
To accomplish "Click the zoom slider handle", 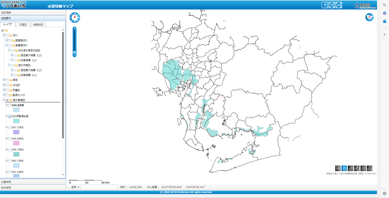I will (x=75, y=53).
